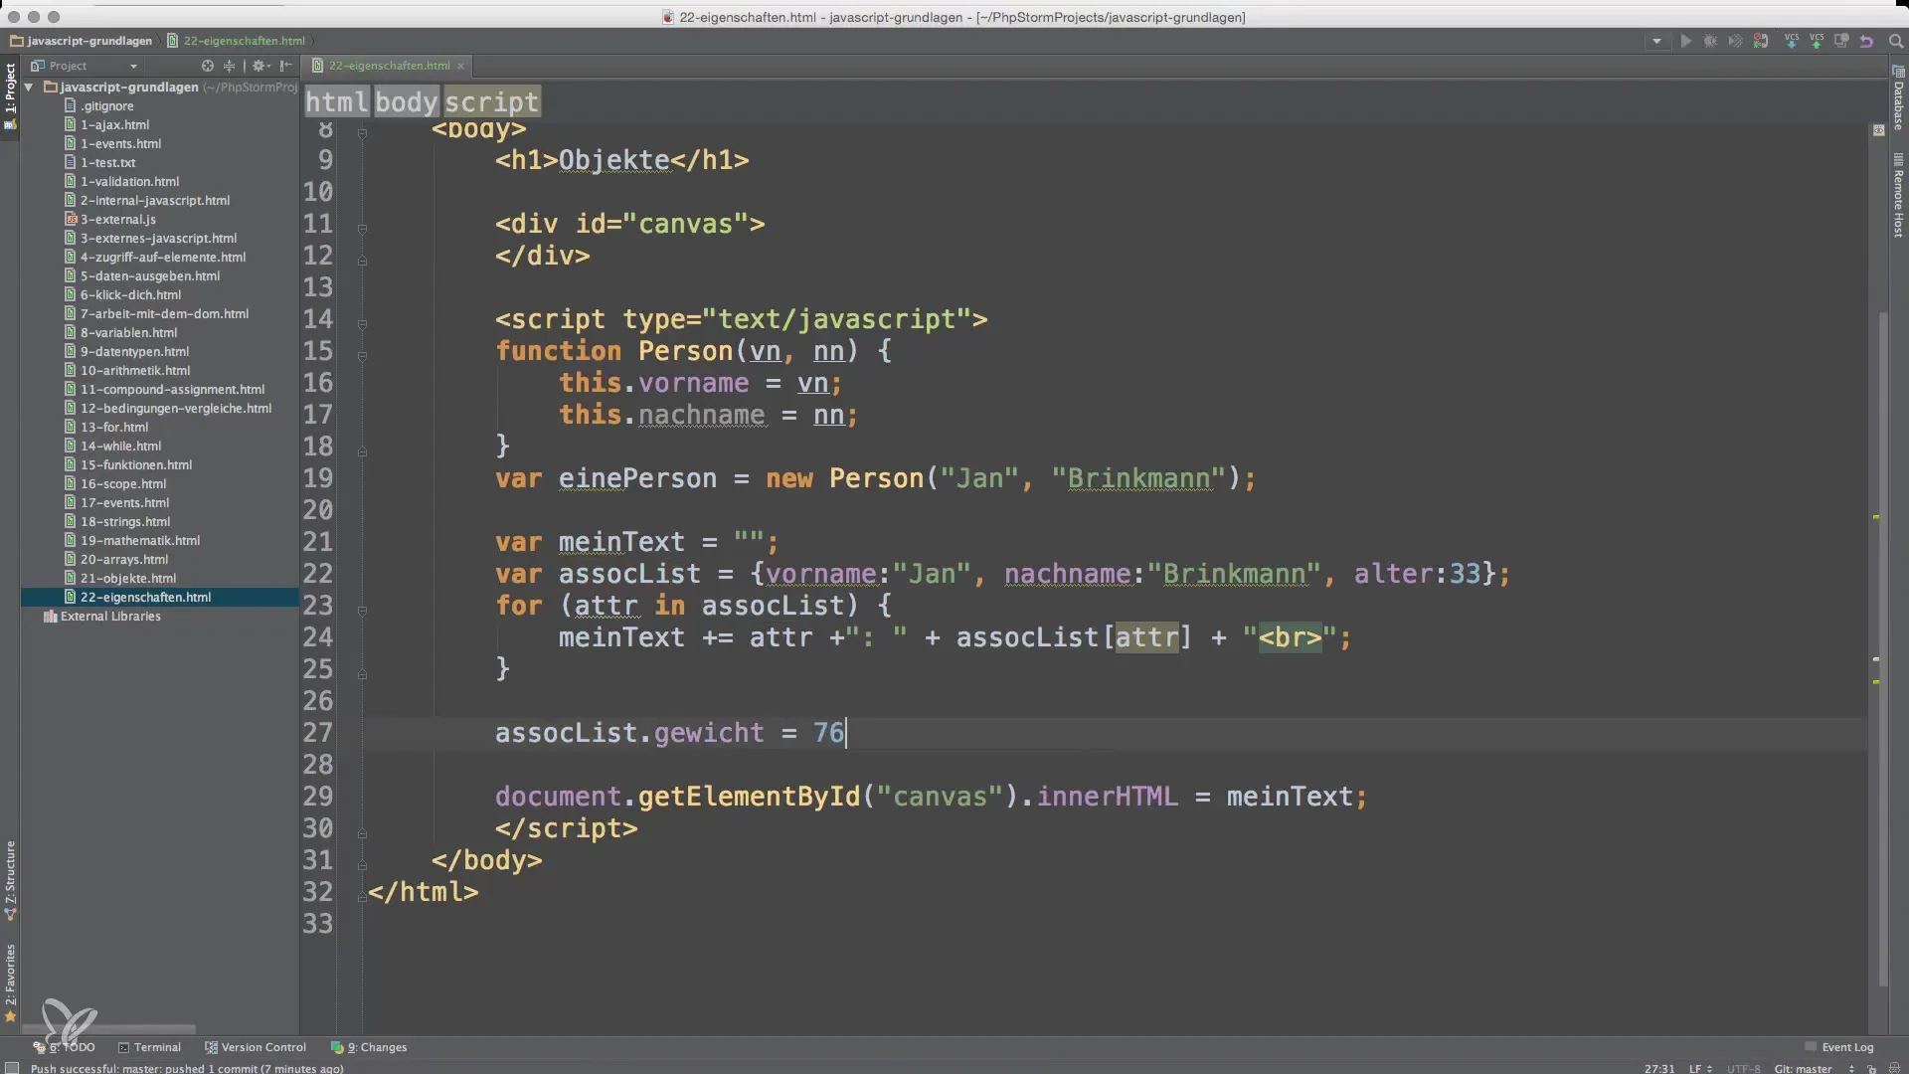Run with coverage icon
This screenshot has height=1074, width=1909.
pyautogui.click(x=1735, y=41)
